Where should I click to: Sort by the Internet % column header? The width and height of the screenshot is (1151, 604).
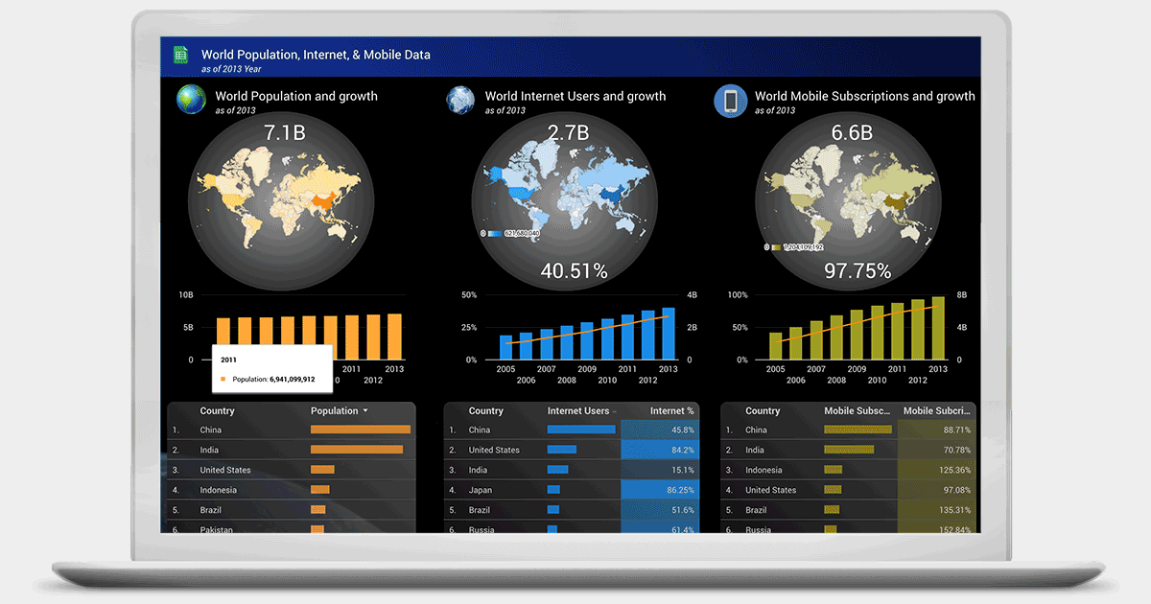(671, 411)
